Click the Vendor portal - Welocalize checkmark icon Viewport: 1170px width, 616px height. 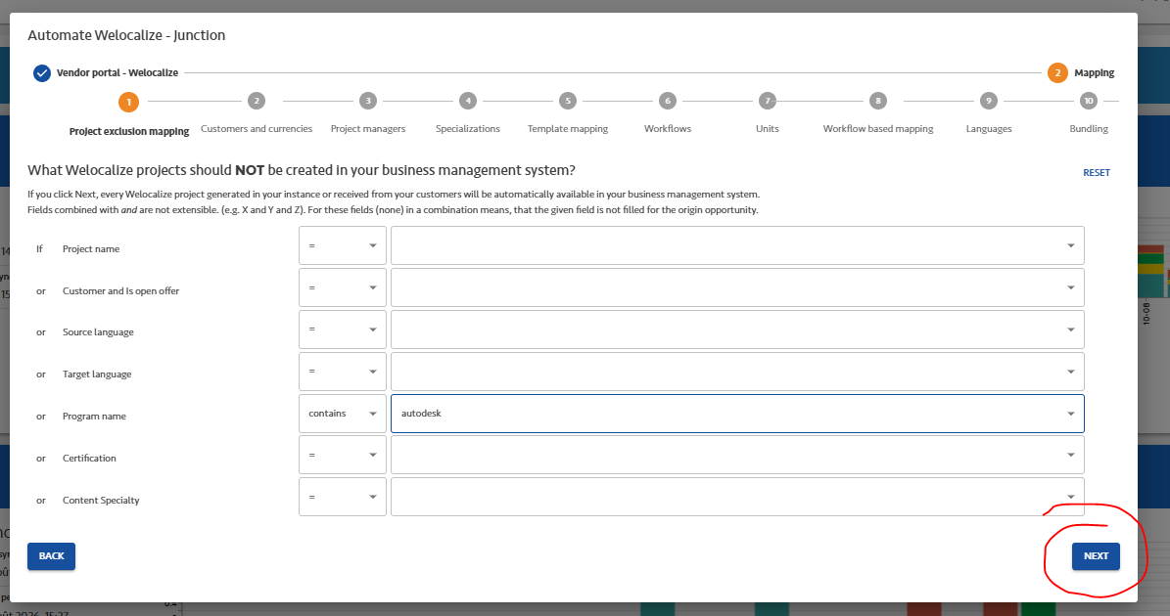point(42,73)
